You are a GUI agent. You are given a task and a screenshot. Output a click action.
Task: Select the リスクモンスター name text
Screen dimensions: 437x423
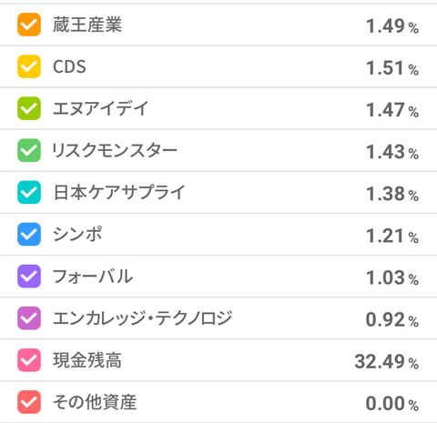[115, 150]
